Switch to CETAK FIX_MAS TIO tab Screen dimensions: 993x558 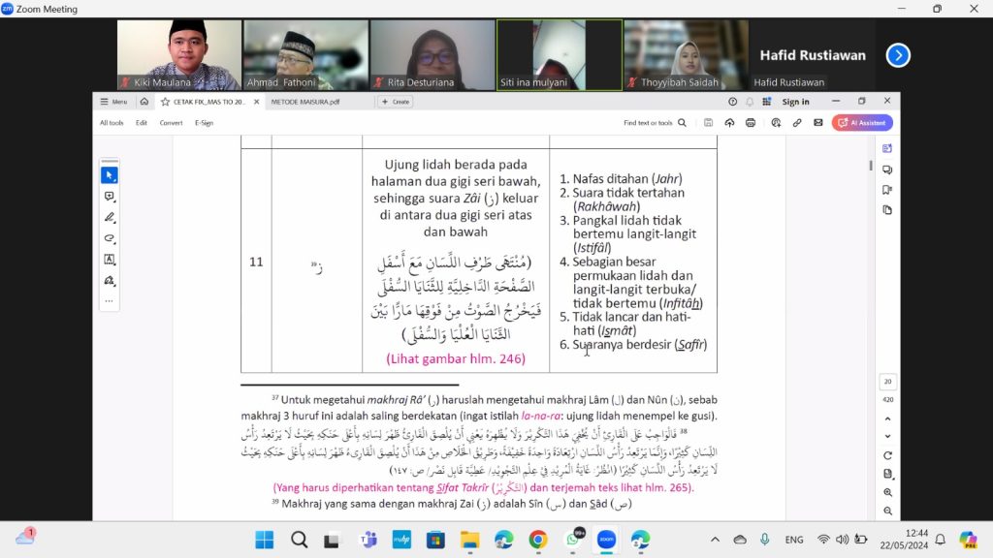click(209, 101)
